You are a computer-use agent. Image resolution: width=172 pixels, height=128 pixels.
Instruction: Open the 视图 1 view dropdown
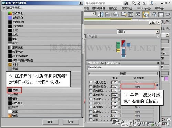tap(158, 31)
